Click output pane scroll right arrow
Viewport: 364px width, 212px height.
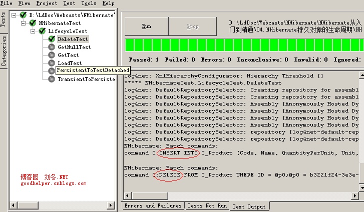tap(354, 195)
